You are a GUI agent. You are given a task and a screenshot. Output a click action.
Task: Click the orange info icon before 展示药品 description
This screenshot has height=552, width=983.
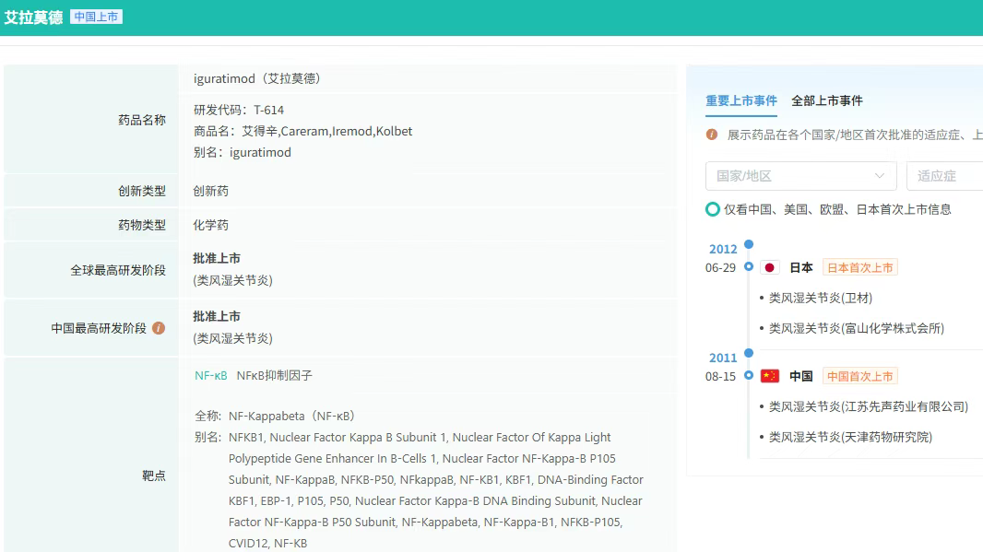pyautogui.click(x=712, y=135)
